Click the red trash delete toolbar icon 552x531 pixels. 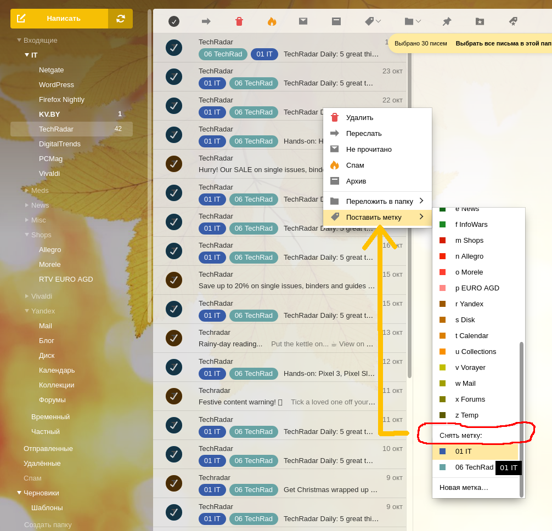239,21
